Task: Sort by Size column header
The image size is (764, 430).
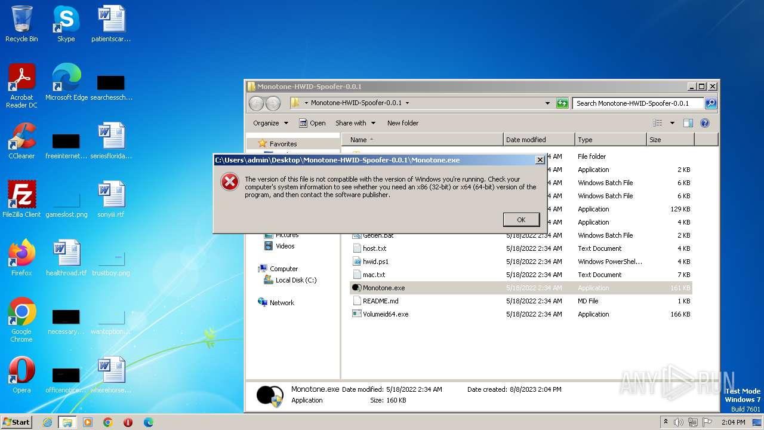Action: coord(670,140)
